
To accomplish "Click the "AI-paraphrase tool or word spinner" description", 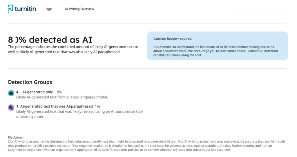I will (79, 114).
